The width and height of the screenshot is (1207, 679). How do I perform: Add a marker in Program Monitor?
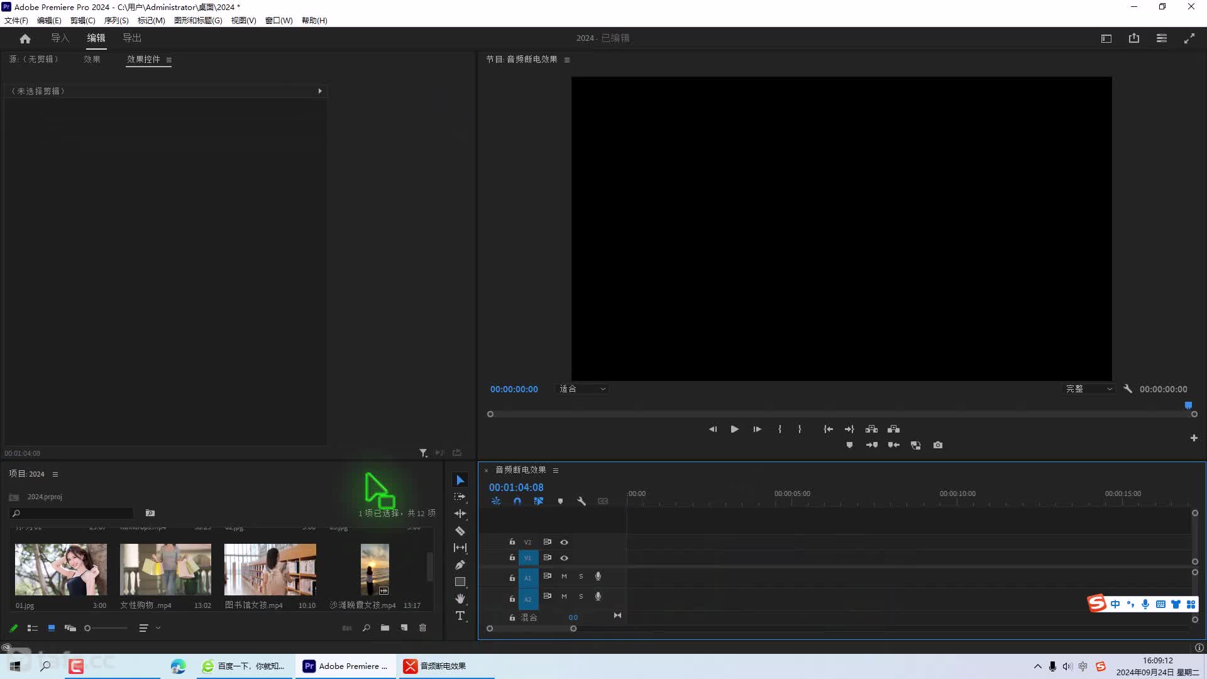(x=849, y=445)
